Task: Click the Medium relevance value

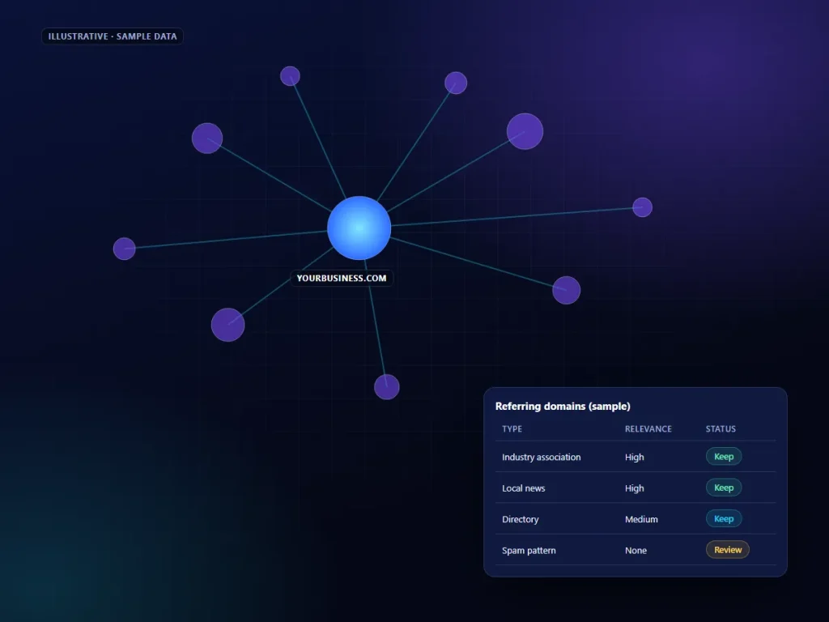Action: pos(641,519)
